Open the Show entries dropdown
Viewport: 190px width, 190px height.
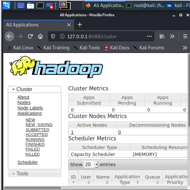91,165
